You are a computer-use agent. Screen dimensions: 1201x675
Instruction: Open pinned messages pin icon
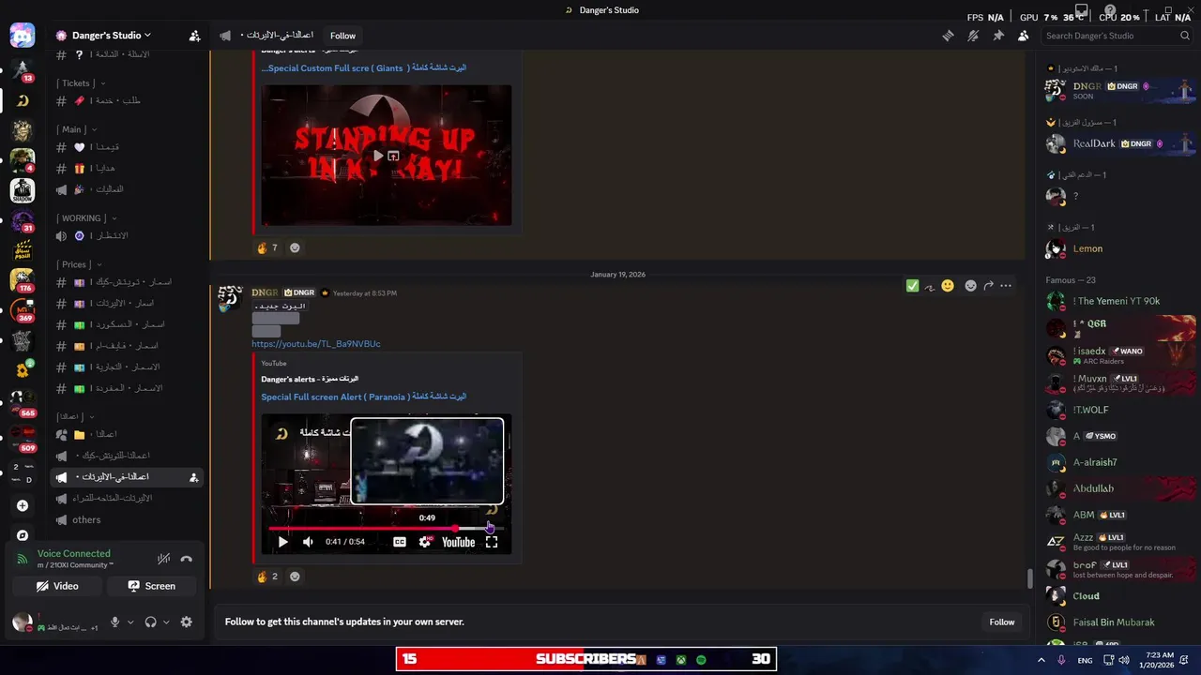point(998,36)
